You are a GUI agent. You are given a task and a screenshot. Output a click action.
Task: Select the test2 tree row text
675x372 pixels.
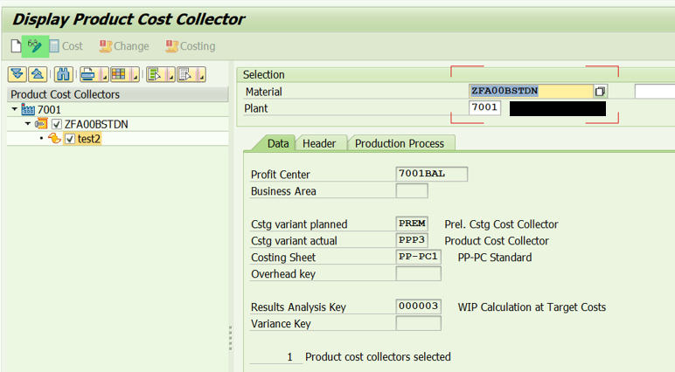(89, 139)
